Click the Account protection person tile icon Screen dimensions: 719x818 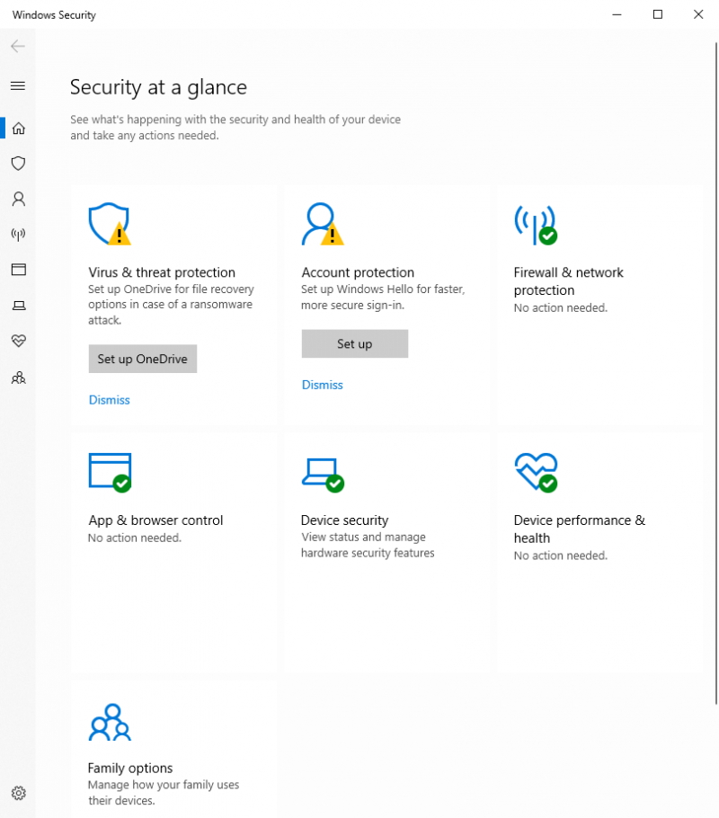[x=323, y=224]
